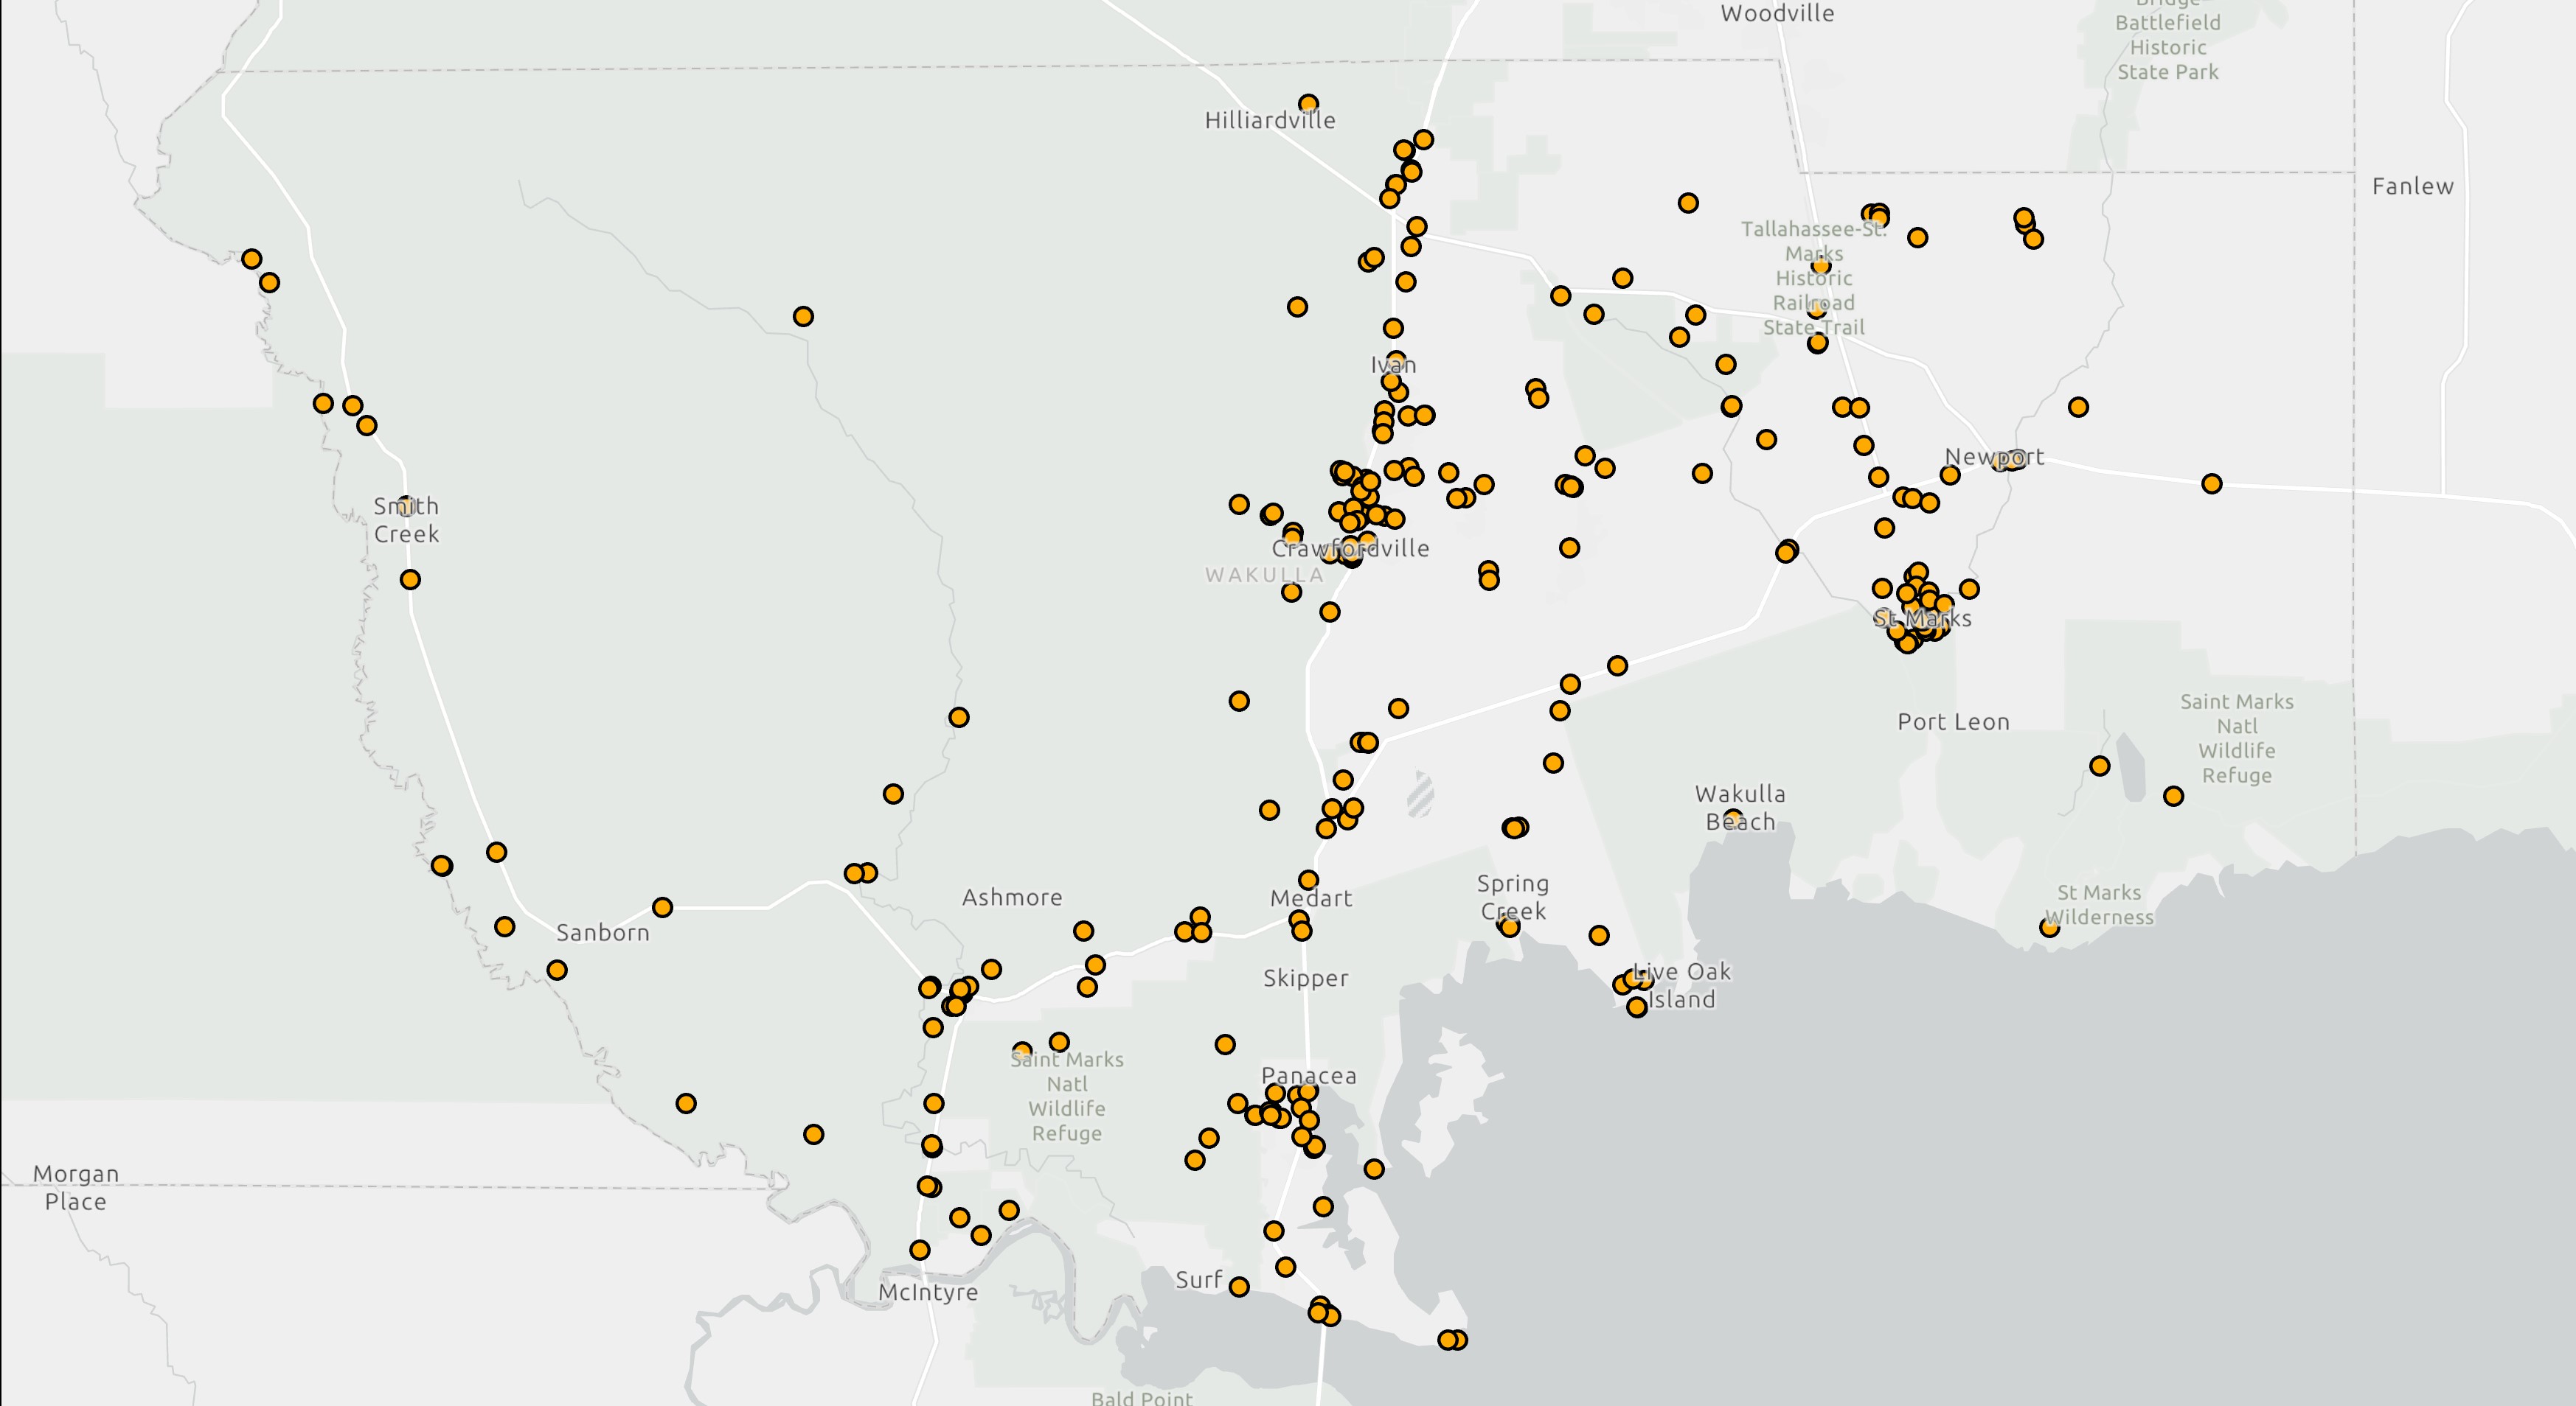
Task: Click the Panacea town label
Action: click(x=1308, y=1076)
